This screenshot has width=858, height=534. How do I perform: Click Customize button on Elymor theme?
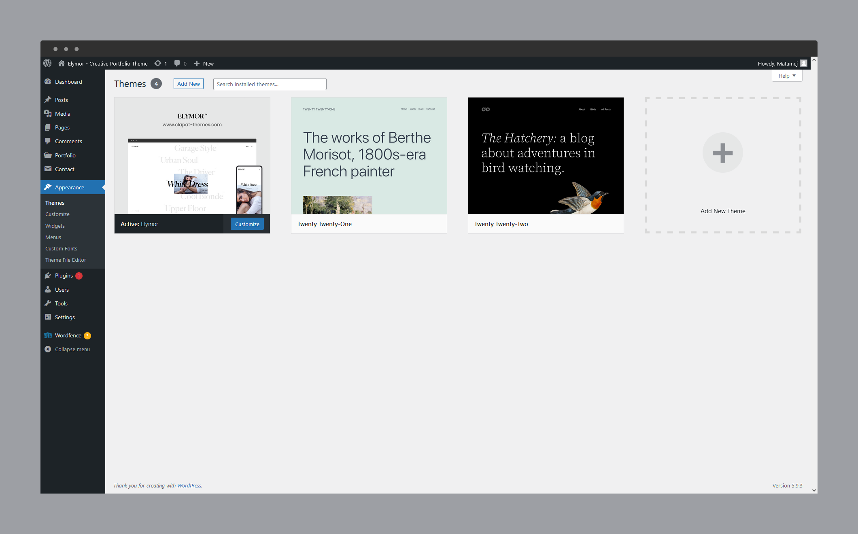(x=247, y=224)
